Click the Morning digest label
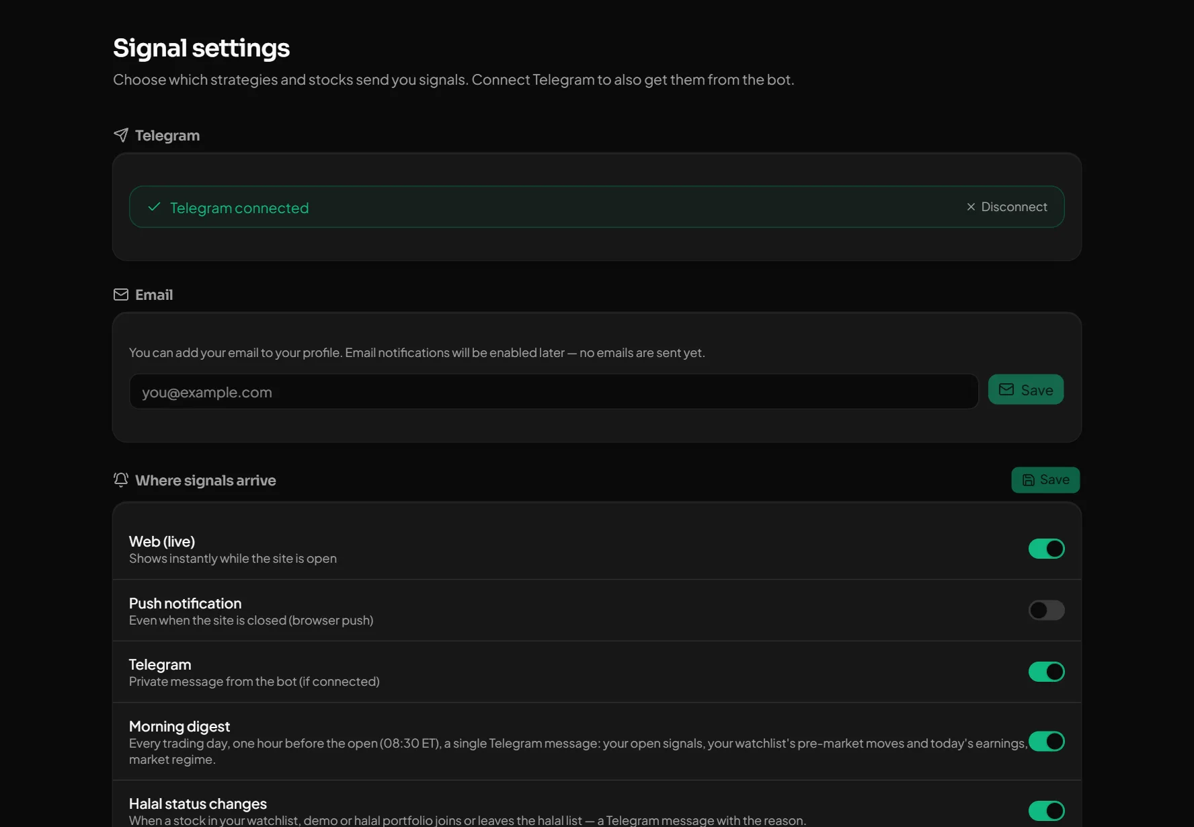Screen dimensions: 1194x827 click(x=180, y=726)
